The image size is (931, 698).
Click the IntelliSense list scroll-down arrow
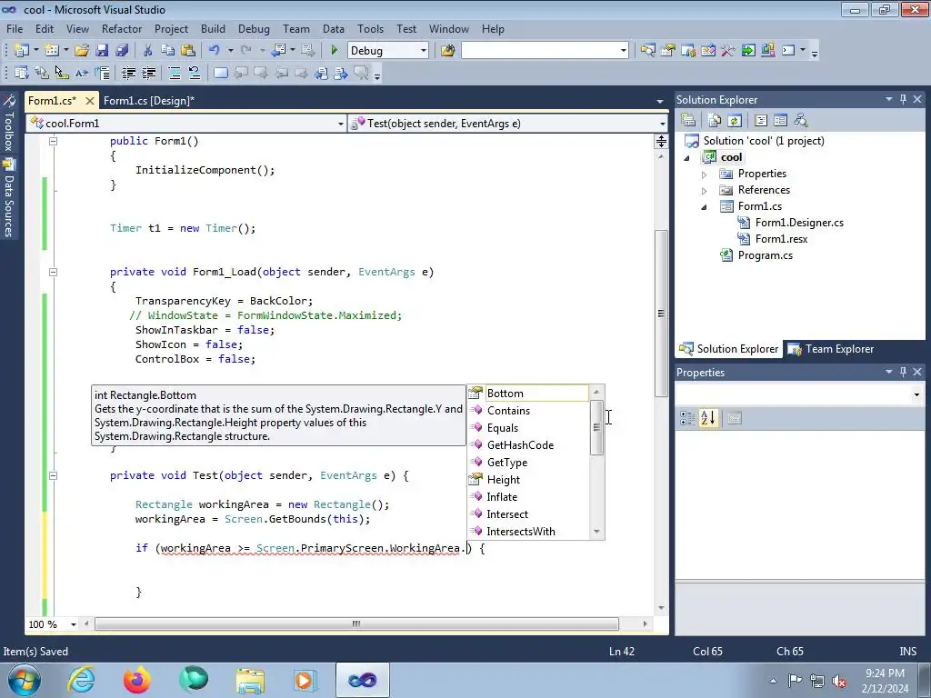[x=596, y=531]
